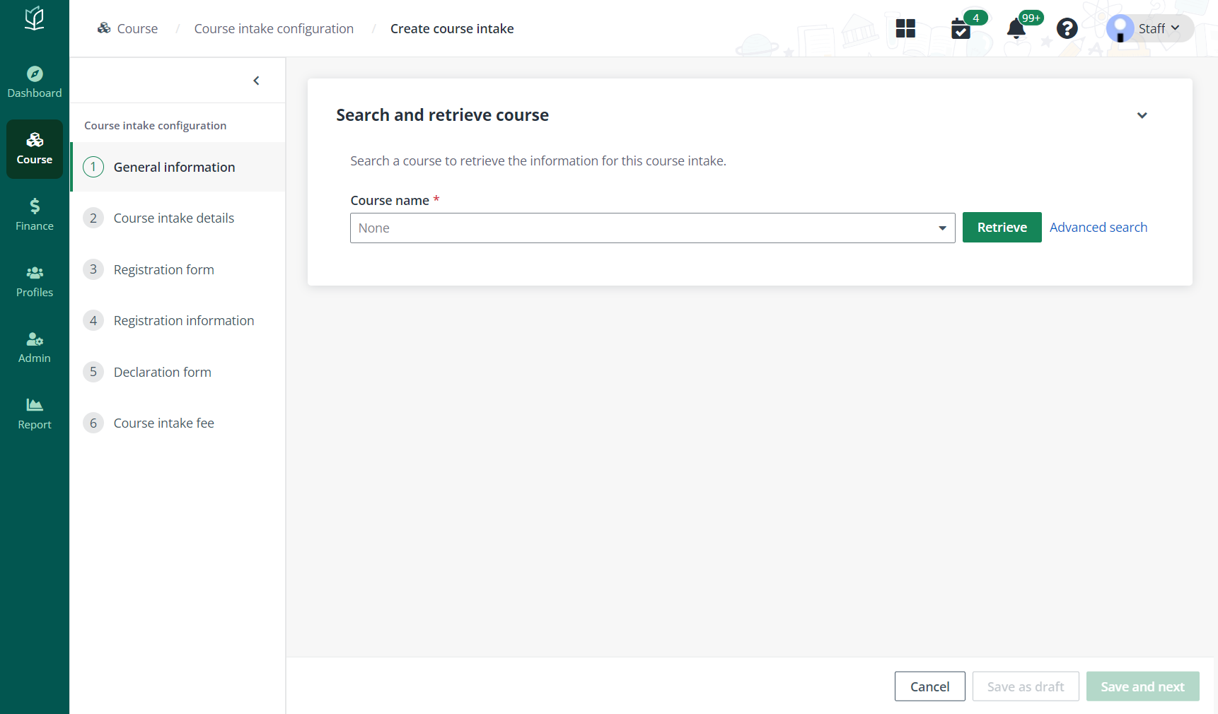Click the user avatar image
The height and width of the screenshot is (714, 1218).
(x=1120, y=28)
